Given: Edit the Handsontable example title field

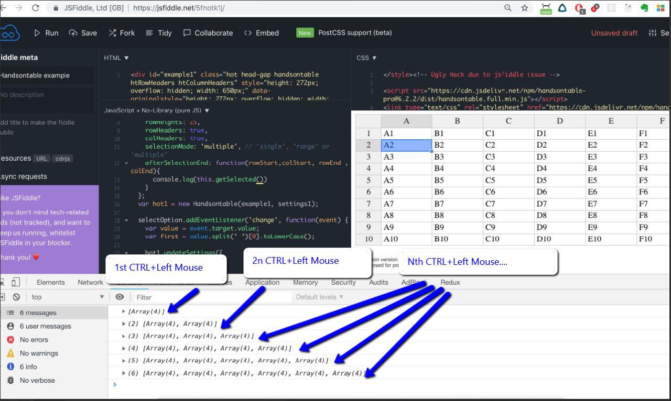Looking at the screenshot, I should pos(47,75).
